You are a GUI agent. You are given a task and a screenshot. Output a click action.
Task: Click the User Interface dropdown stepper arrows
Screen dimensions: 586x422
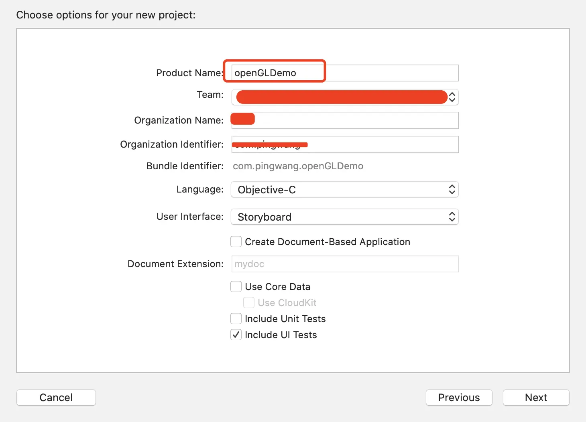[x=452, y=217]
